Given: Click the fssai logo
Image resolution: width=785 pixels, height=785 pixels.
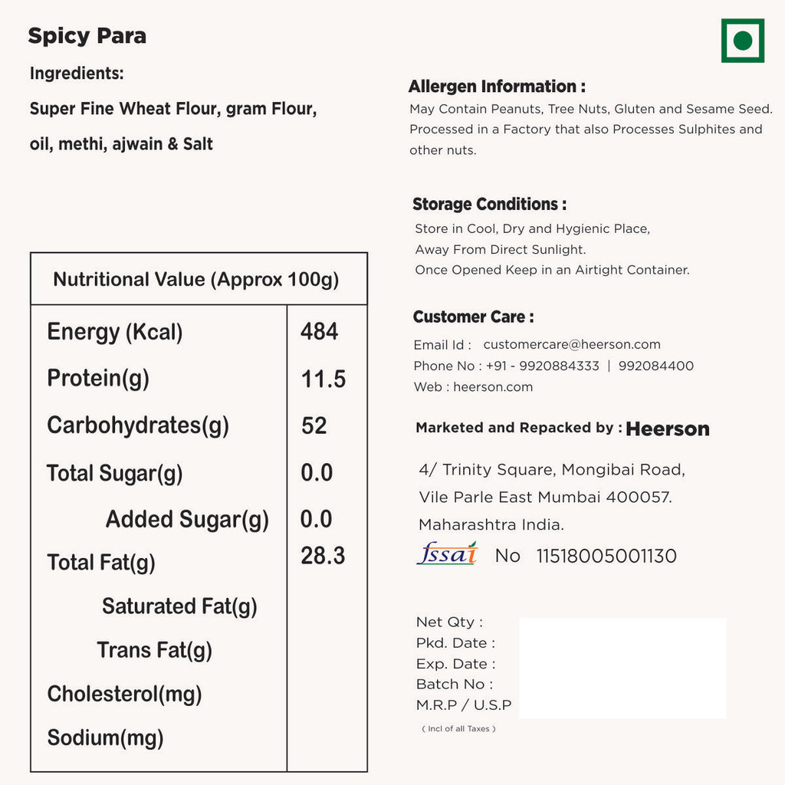Looking at the screenshot, I should pyautogui.click(x=447, y=553).
